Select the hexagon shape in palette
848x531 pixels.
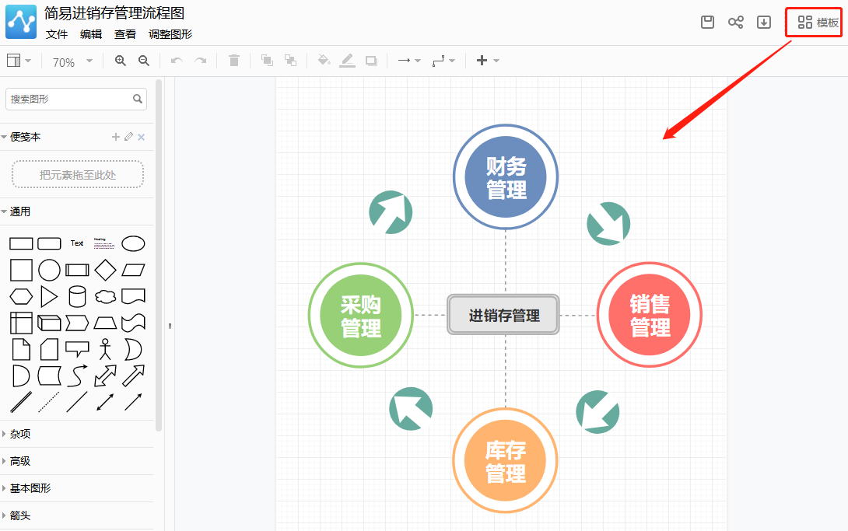pos(21,296)
